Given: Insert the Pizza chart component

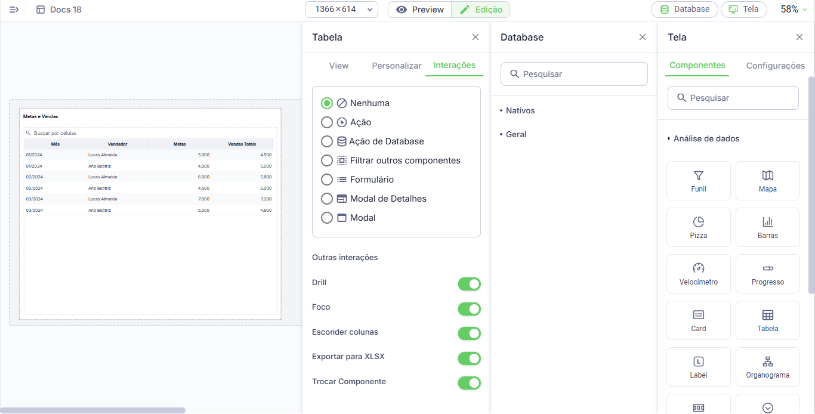Looking at the screenshot, I should click(698, 227).
